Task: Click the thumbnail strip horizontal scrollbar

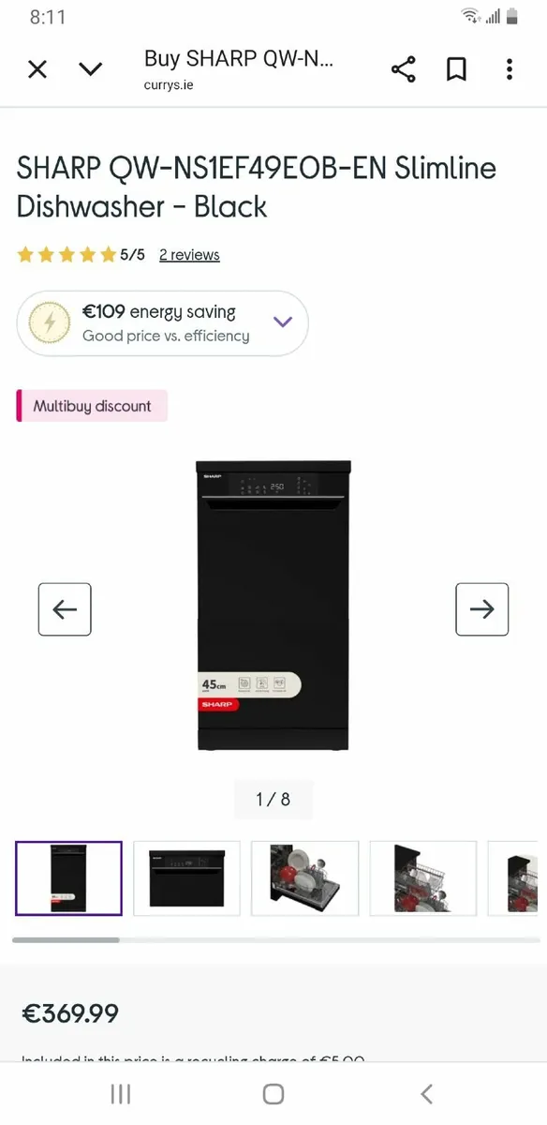Action: coord(276,939)
